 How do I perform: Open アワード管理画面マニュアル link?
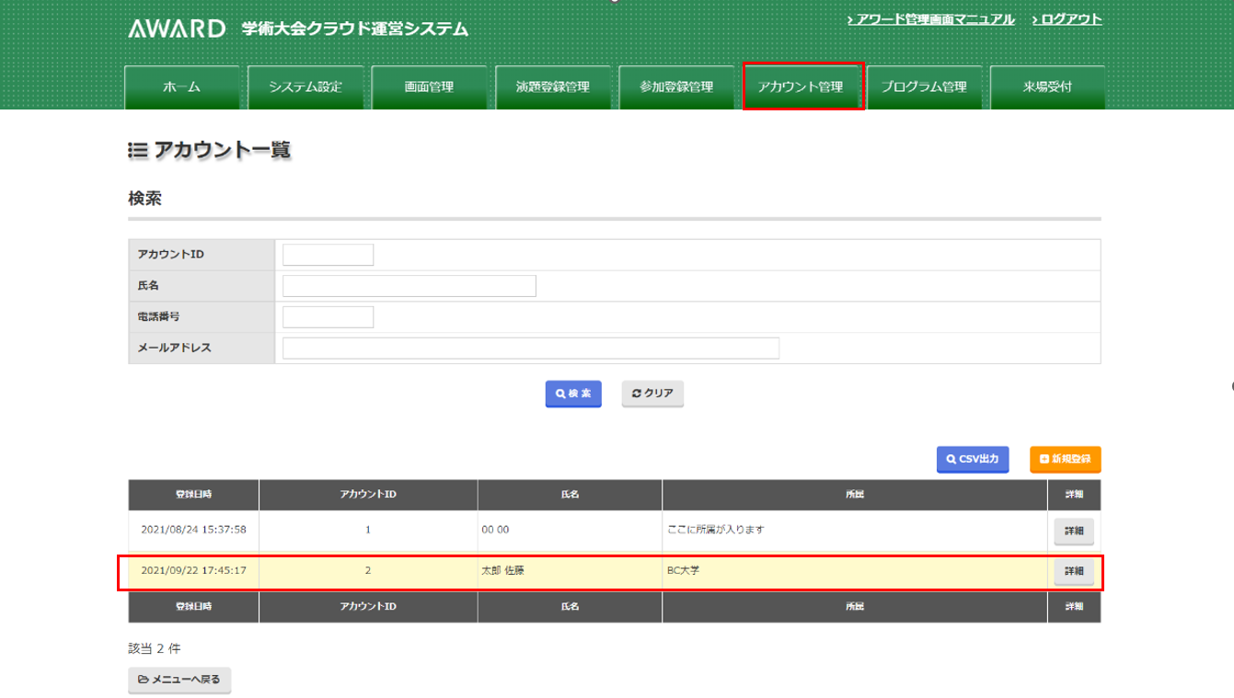pyautogui.click(x=930, y=19)
